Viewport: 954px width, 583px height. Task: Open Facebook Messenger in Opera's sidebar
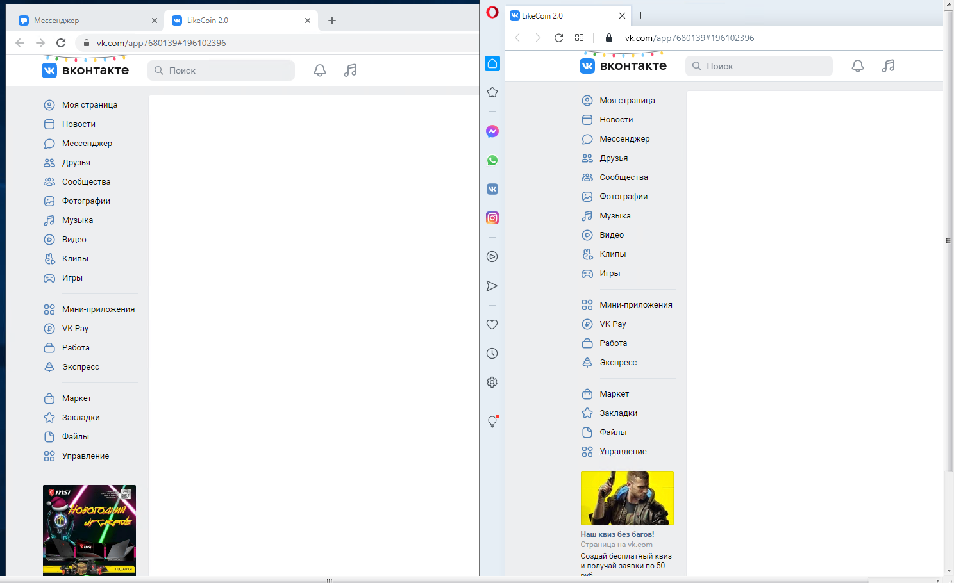[492, 131]
